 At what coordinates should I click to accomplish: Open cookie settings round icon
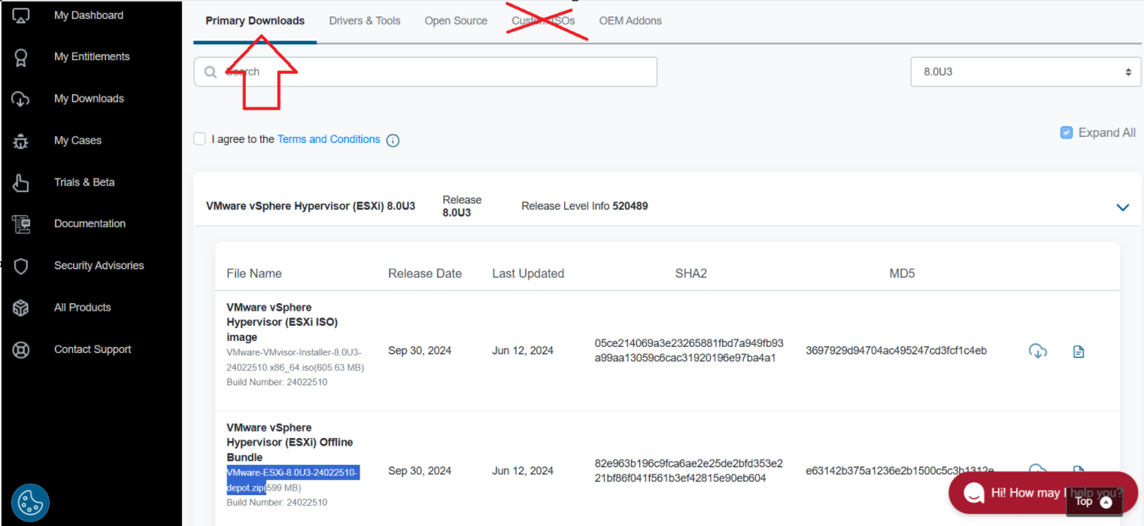[31, 503]
